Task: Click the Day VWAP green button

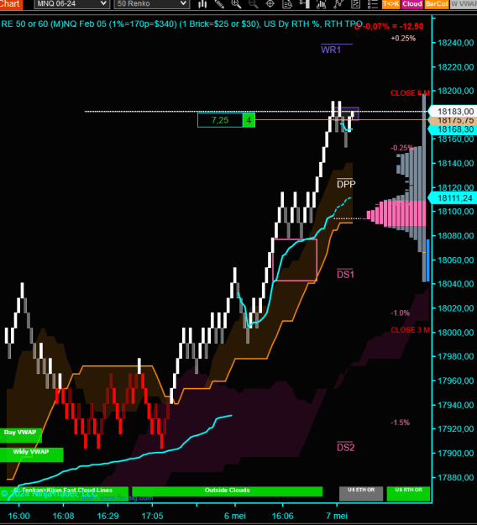Action: click(20, 434)
